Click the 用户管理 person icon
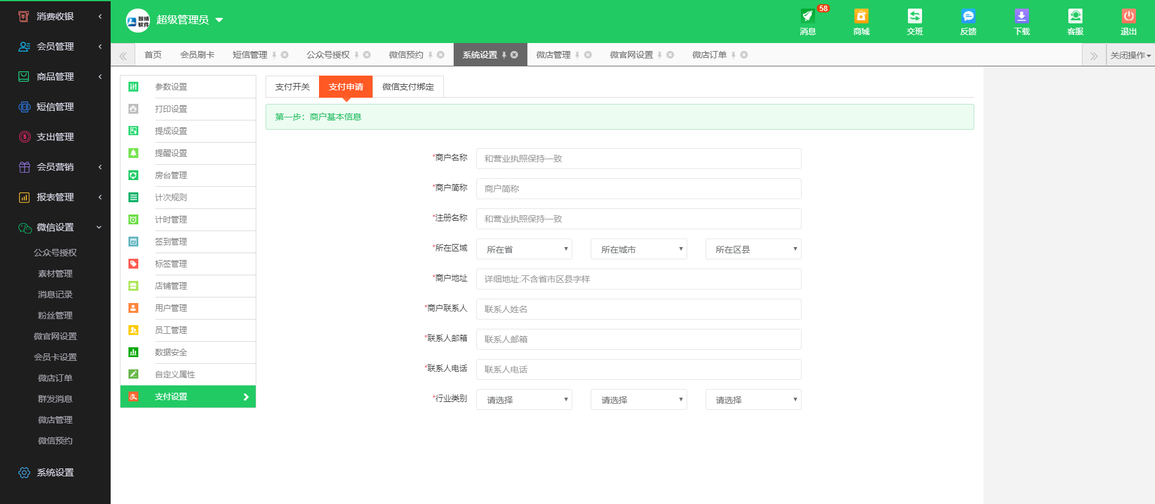This screenshot has width=1155, height=504. [133, 308]
